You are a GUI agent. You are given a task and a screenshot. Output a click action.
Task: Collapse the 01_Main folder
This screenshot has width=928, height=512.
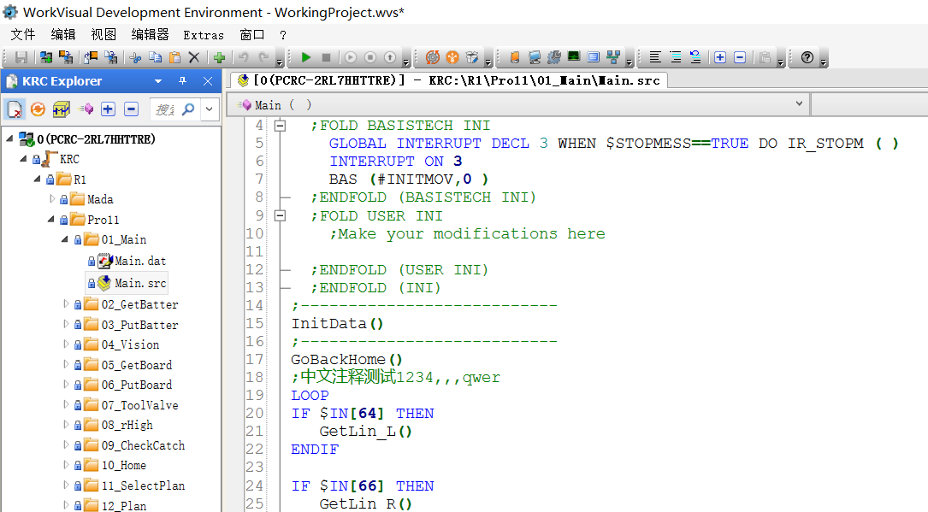64,239
